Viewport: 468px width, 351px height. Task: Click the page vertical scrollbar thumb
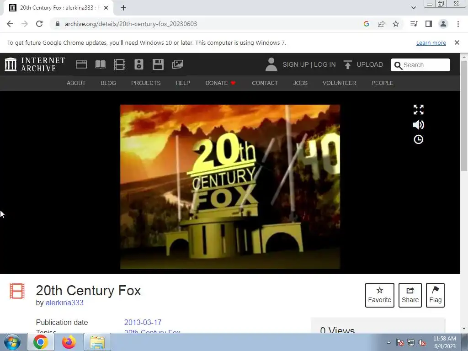tap(464, 116)
